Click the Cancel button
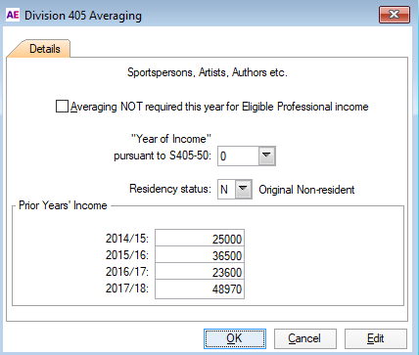 click(x=305, y=338)
